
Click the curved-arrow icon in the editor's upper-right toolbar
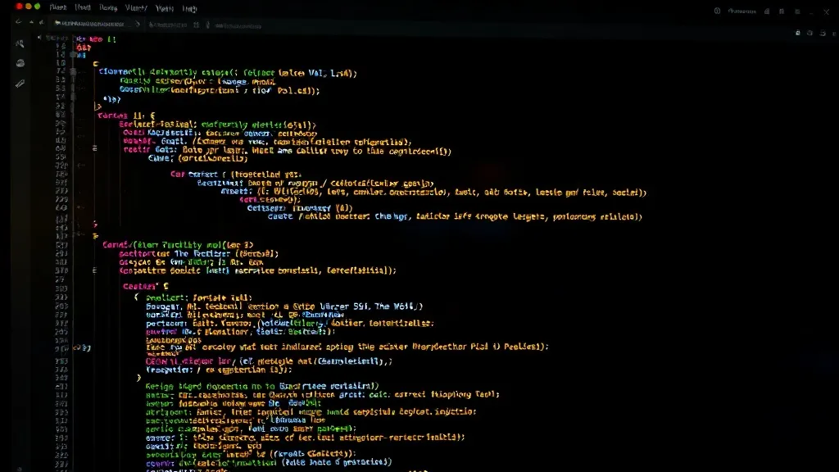click(x=823, y=33)
